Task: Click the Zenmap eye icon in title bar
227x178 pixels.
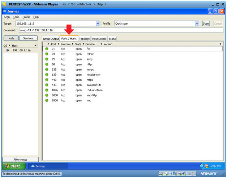Action: (5, 11)
